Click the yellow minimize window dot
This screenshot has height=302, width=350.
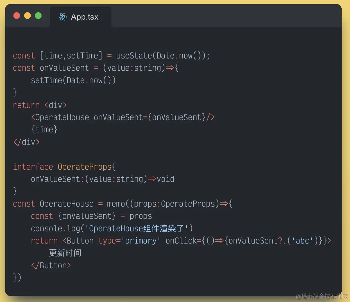coord(27,16)
